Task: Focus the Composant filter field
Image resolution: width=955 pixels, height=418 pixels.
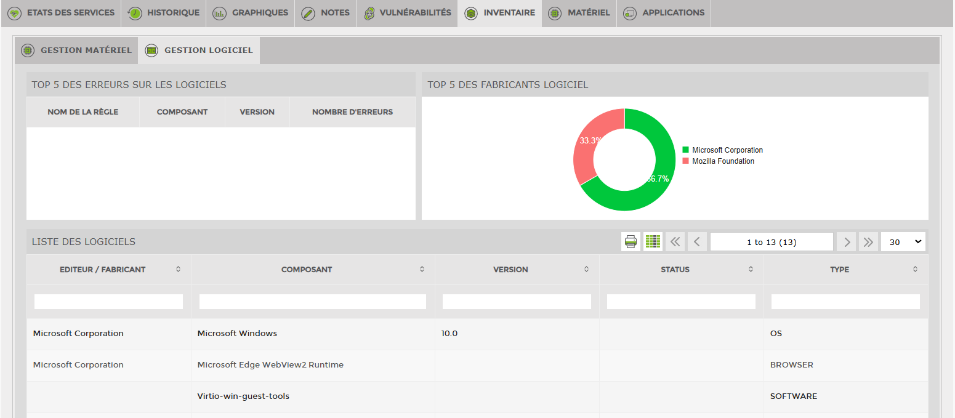Action: click(x=313, y=302)
